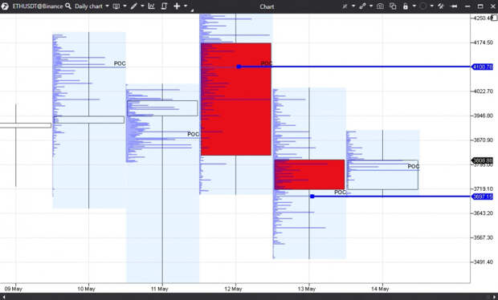The image size is (498, 300).
Task: Click the 3491.40 price axis value
Action: [x=484, y=262]
